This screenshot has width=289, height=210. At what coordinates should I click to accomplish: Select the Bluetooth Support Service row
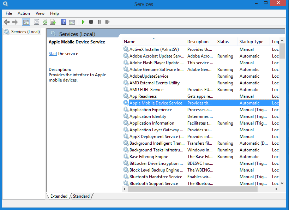[153, 184]
